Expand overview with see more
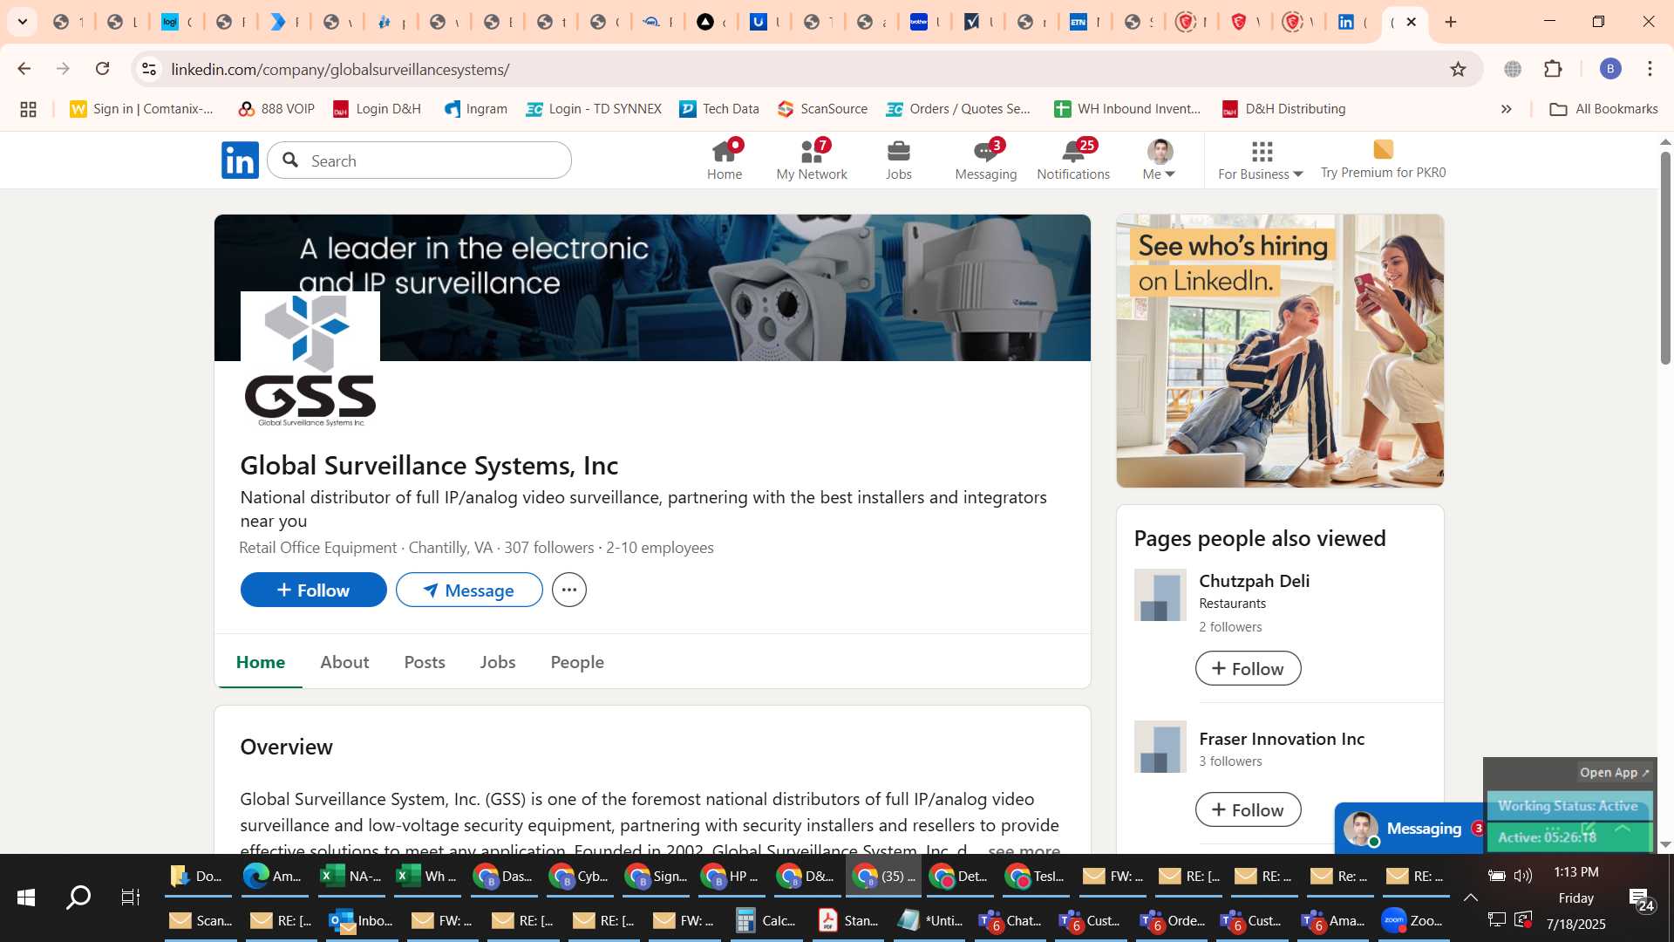Image resolution: width=1674 pixels, height=942 pixels. click(1024, 849)
